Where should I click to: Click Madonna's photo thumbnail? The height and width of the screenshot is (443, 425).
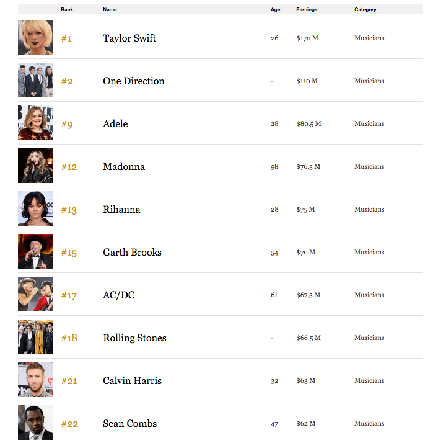click(x=35, y=166)
